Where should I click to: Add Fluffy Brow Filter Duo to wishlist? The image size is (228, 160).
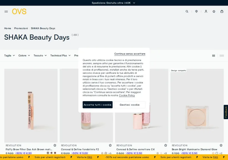(x=55, y=145)
